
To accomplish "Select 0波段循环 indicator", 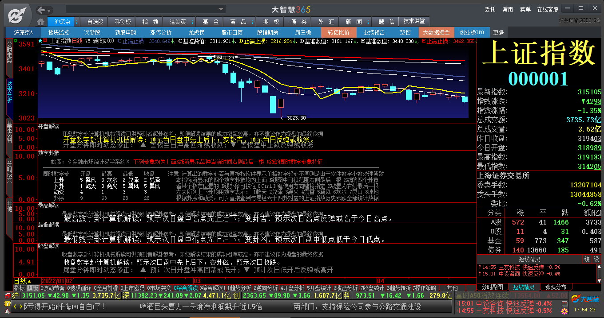I will [x=79, y=288].
